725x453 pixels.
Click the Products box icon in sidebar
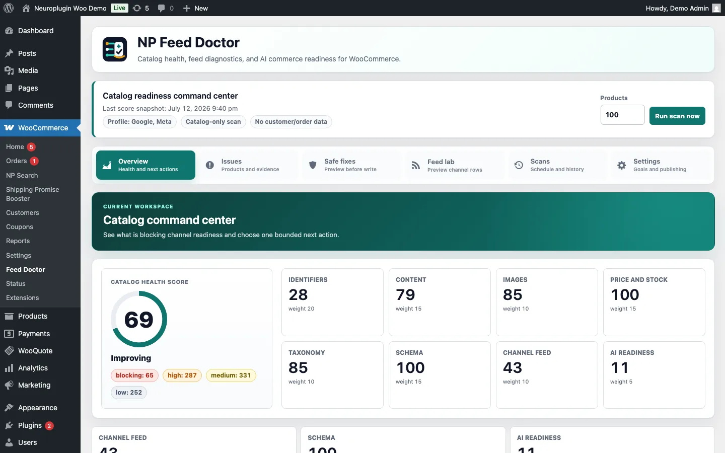9,316
